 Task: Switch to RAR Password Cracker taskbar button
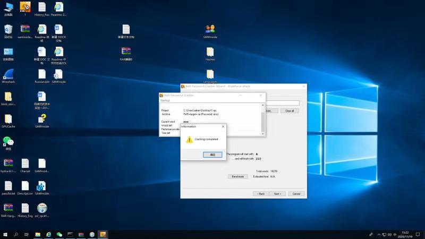[x=103, y=234]
